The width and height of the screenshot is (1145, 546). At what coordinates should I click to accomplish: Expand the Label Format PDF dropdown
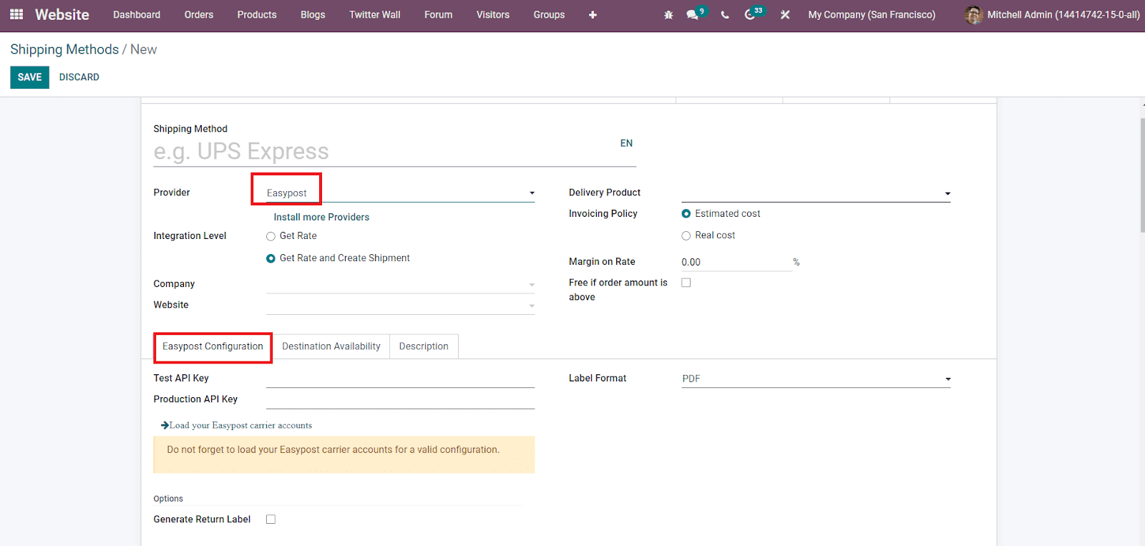tap(947, 379)
